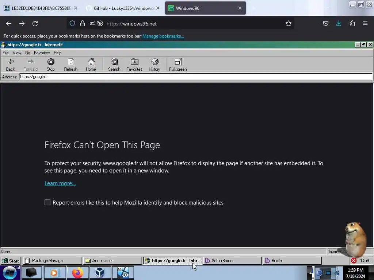Open the Help menu in InternetE
This screenshot has width=374, height=280.
tap(57, 53)
